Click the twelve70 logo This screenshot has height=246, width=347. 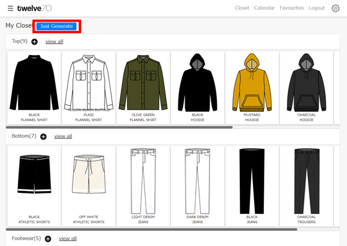click(x=35, y=9)
